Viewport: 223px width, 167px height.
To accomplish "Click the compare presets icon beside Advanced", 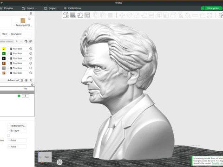I will tap(31, 80).
